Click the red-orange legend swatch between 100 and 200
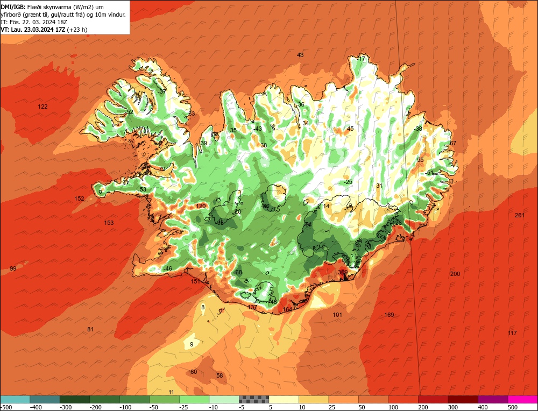Viewport: 538px width, 411px height. (403, 399)
